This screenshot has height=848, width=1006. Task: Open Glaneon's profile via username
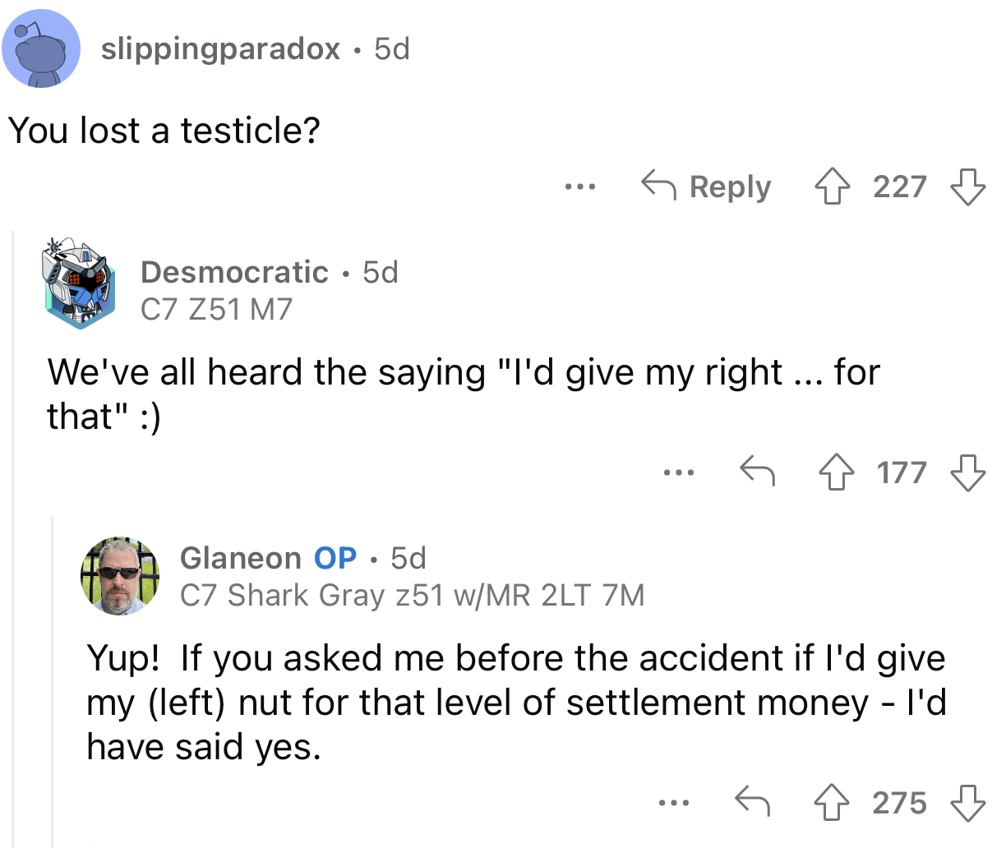(x=241, y=558)
